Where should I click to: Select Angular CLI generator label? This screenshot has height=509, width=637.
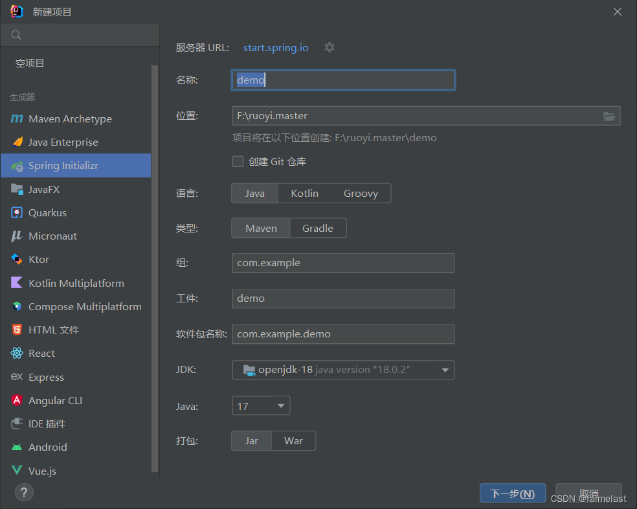55,400
